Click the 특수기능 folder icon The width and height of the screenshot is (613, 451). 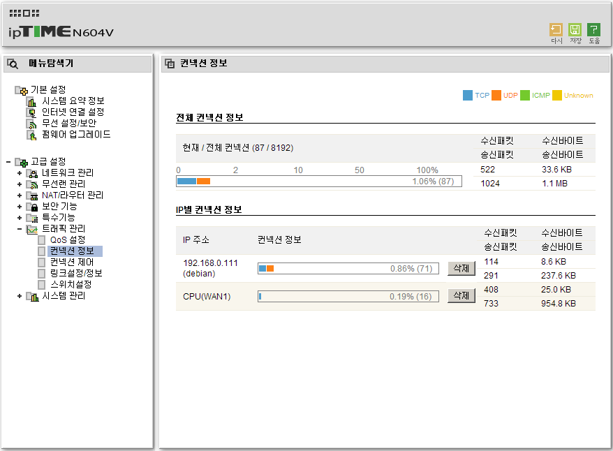32,218
